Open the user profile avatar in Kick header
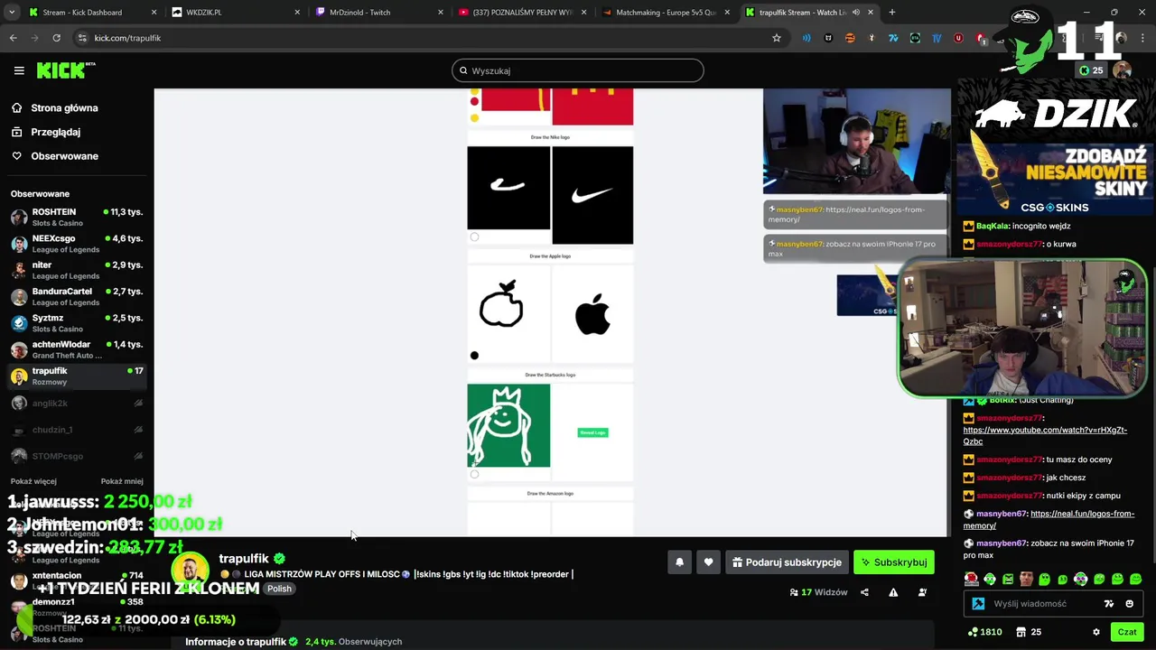The width and height of the screenshot is (1156, 650). click(1122, 70)
